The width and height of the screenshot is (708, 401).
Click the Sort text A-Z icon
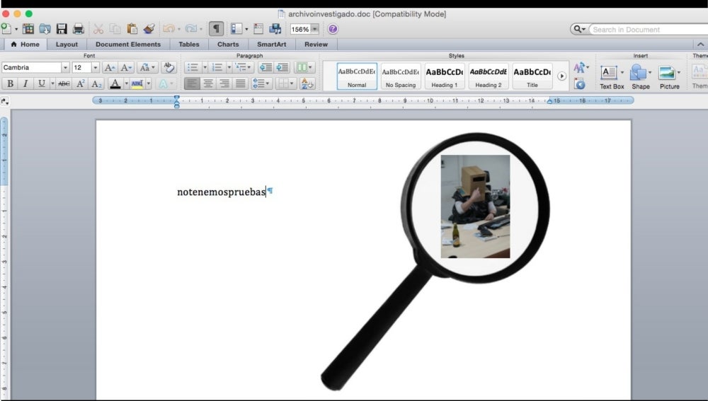click(307, 83)
